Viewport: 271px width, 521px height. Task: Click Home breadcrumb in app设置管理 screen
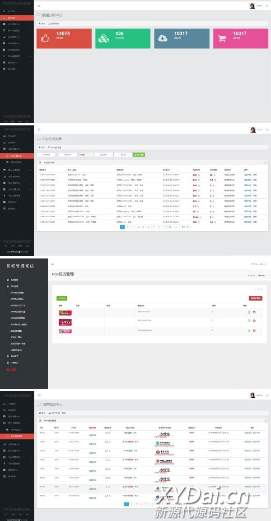coord(252,276)
